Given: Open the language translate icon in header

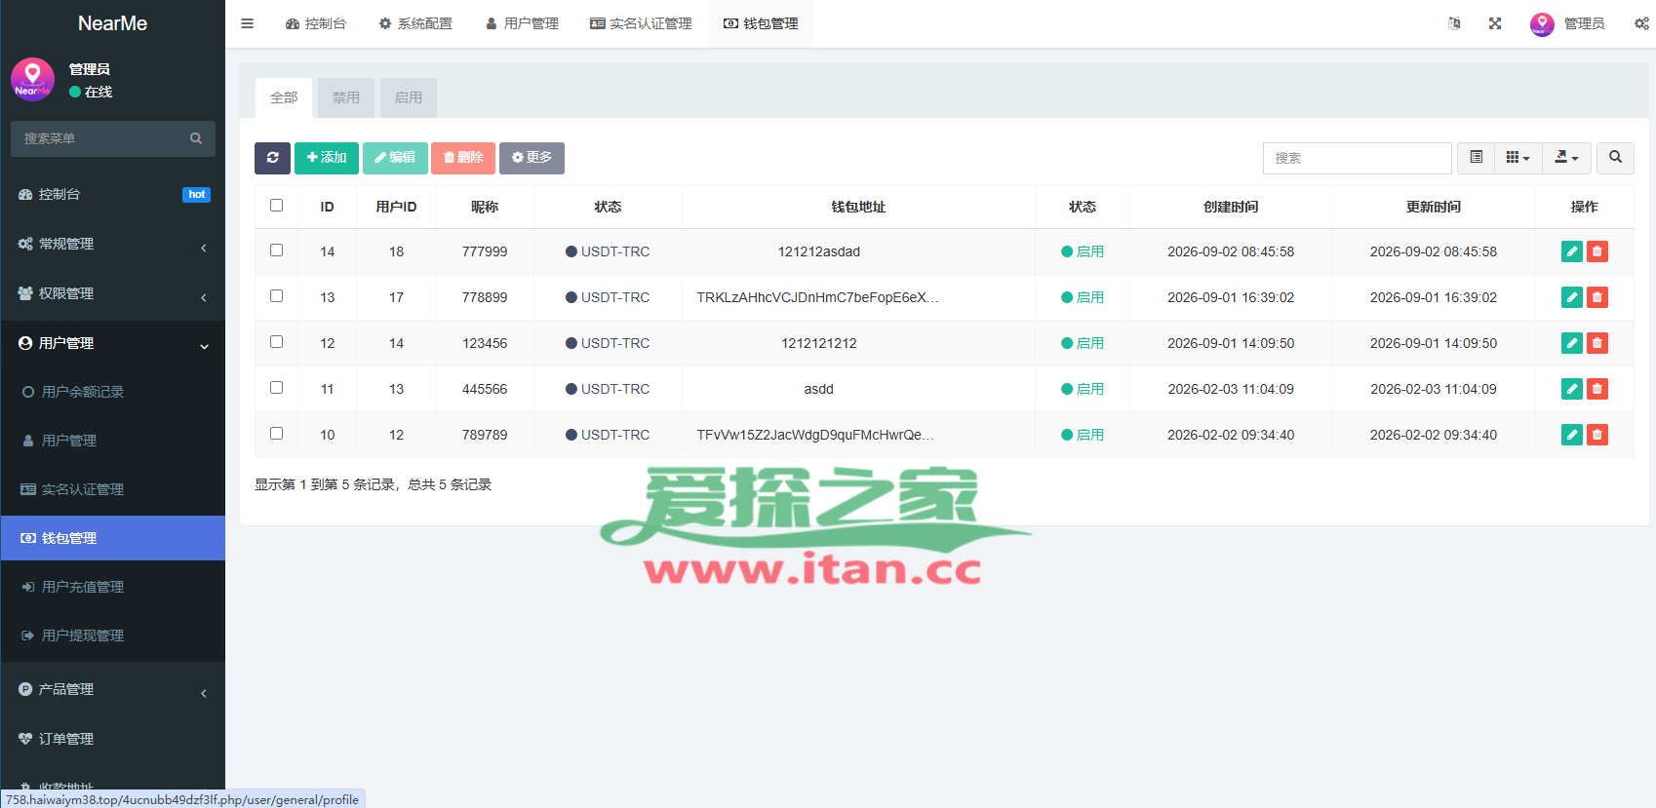Looking at the screenshot, I should (x=1454, y=23).
